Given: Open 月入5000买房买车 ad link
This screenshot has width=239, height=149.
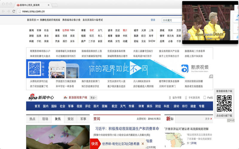Looking at the screenshot, I should point(142,81).
